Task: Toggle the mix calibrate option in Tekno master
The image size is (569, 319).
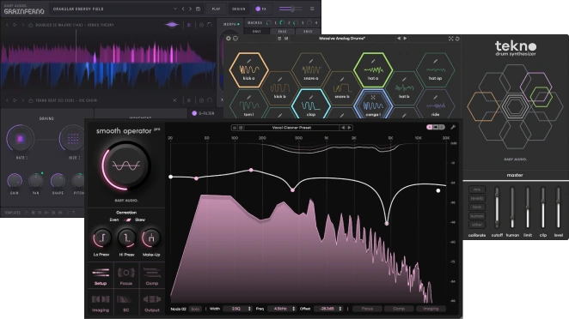Action: pyautogui.click(x=477, y=190)
